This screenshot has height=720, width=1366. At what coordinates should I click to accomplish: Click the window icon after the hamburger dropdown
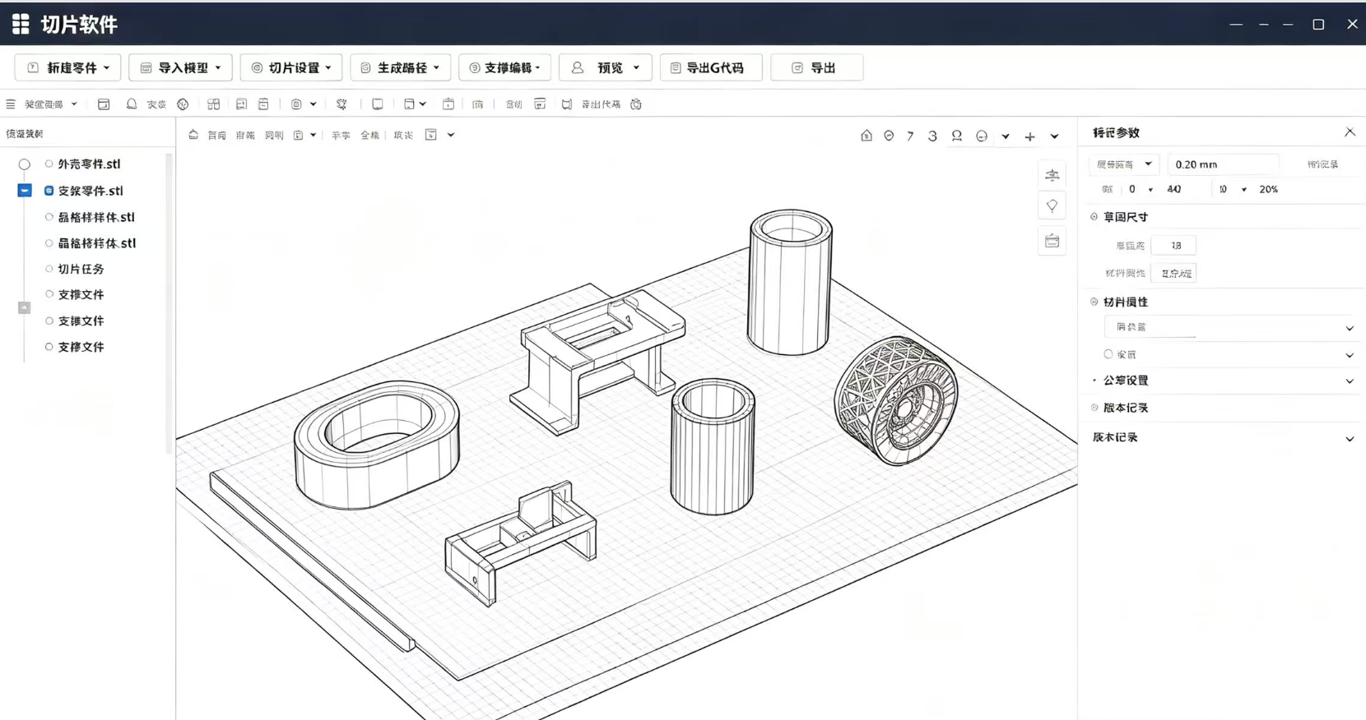pos(104,104)
